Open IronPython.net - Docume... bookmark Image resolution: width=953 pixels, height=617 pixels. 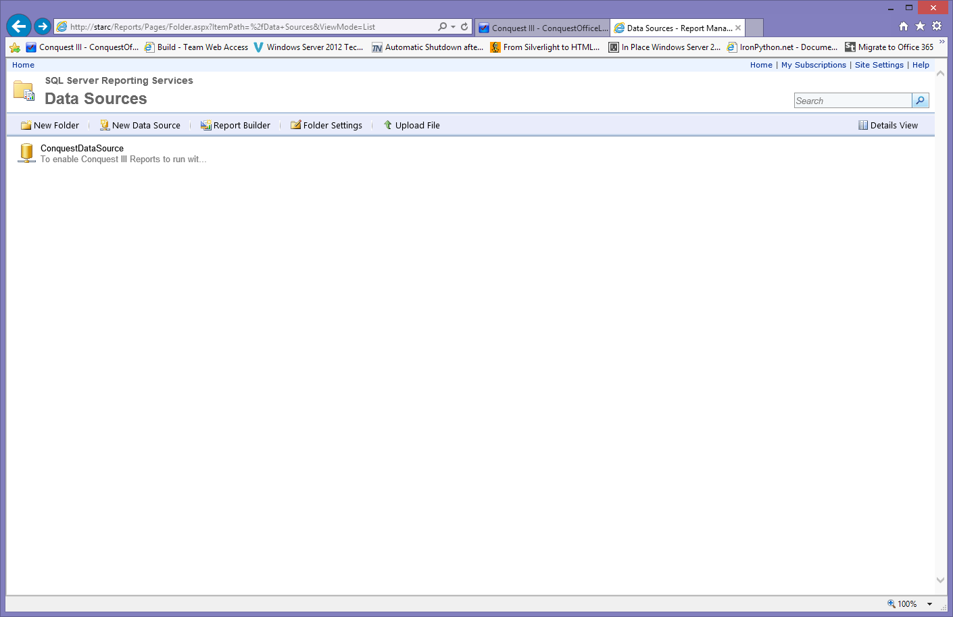(x=782, y=47)
